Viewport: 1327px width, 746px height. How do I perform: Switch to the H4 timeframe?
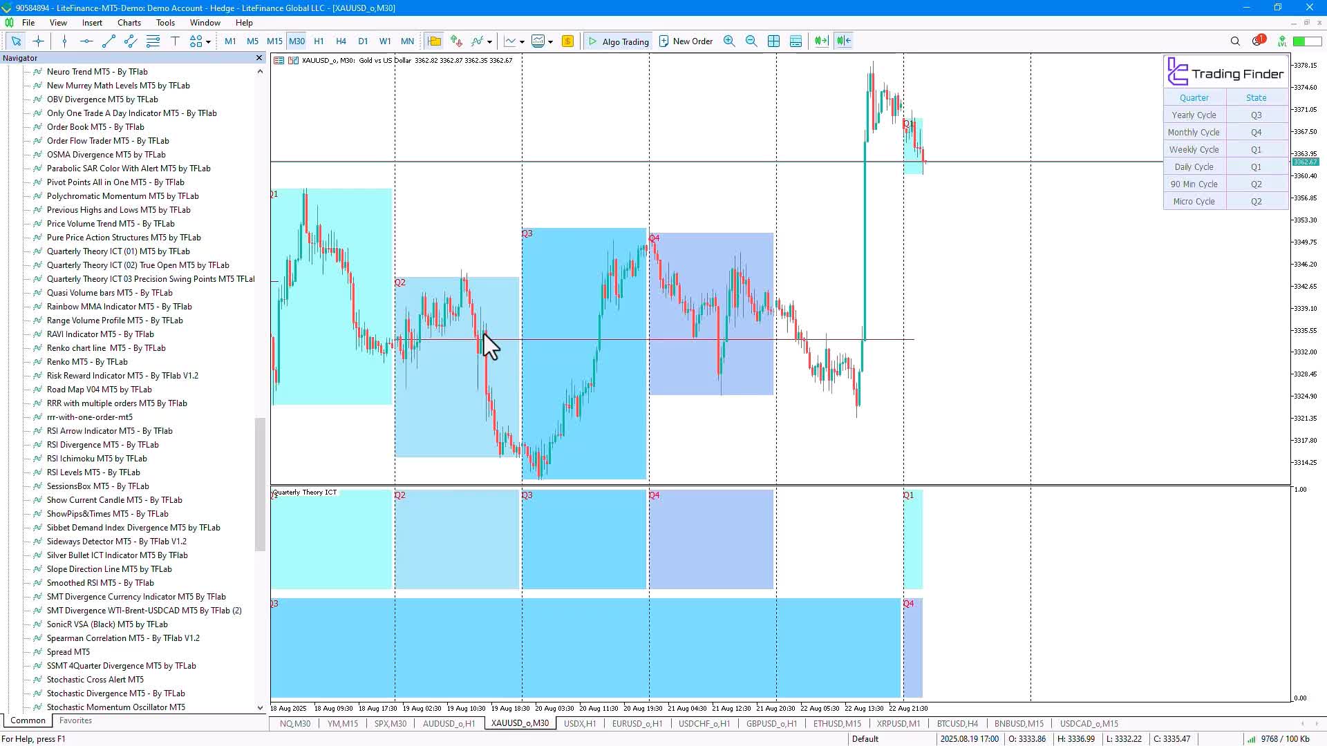click(341, 41)
